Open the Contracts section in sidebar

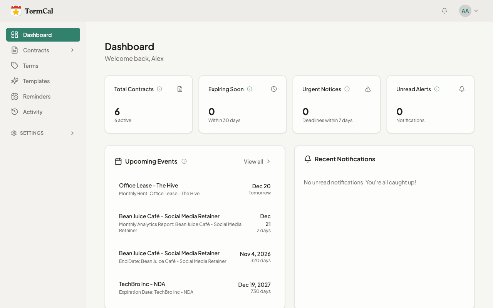point(35,50)
